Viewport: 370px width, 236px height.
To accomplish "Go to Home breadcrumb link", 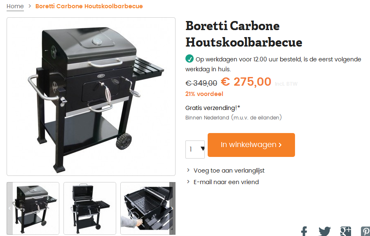I will point(15,6).
